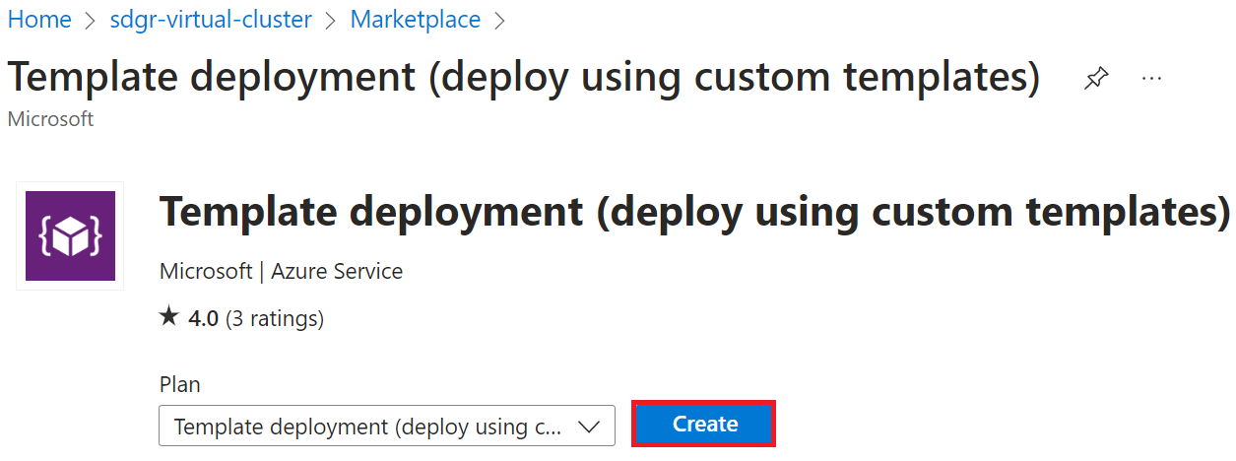The height and width of the screenshot is (461, 1236).
Task: Return to the Marketplace breadcrumb
Action: pyautogui.click(x=416, y=20)
